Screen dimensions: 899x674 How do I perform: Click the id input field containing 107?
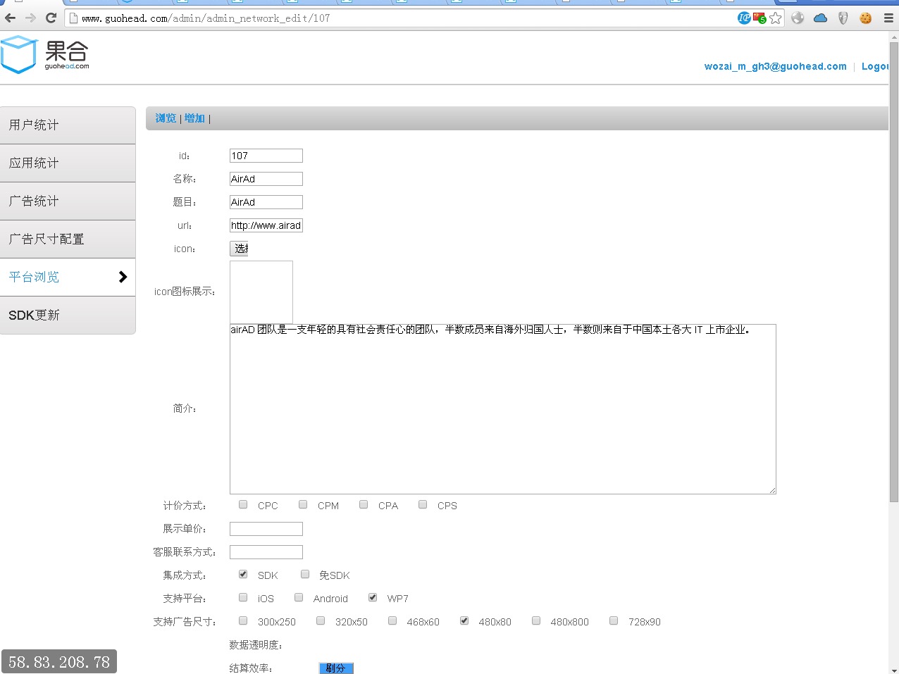[x=266, y=156]
